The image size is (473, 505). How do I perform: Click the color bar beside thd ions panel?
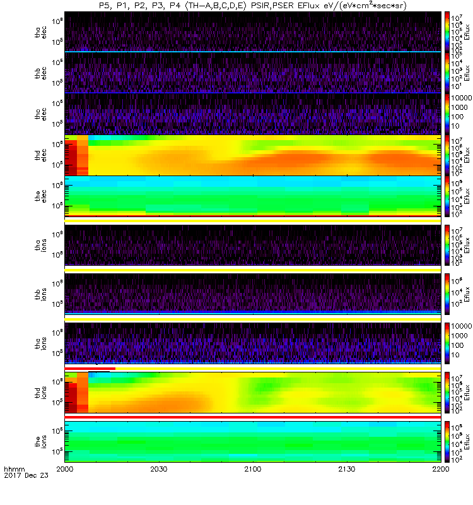(x=447, y=393)
